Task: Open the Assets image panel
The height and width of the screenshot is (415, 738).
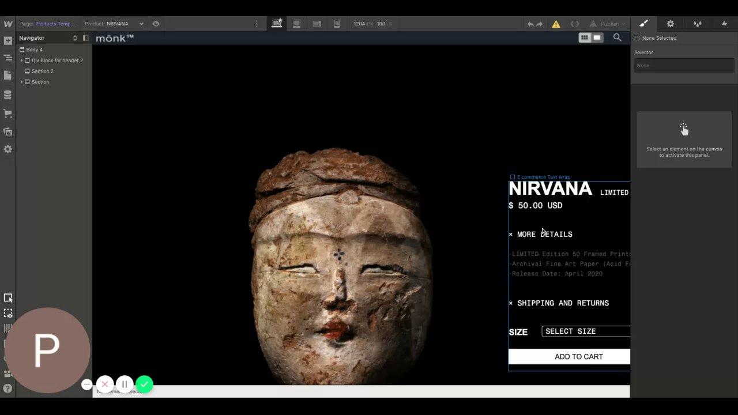Action: click(x=7, y=132)
